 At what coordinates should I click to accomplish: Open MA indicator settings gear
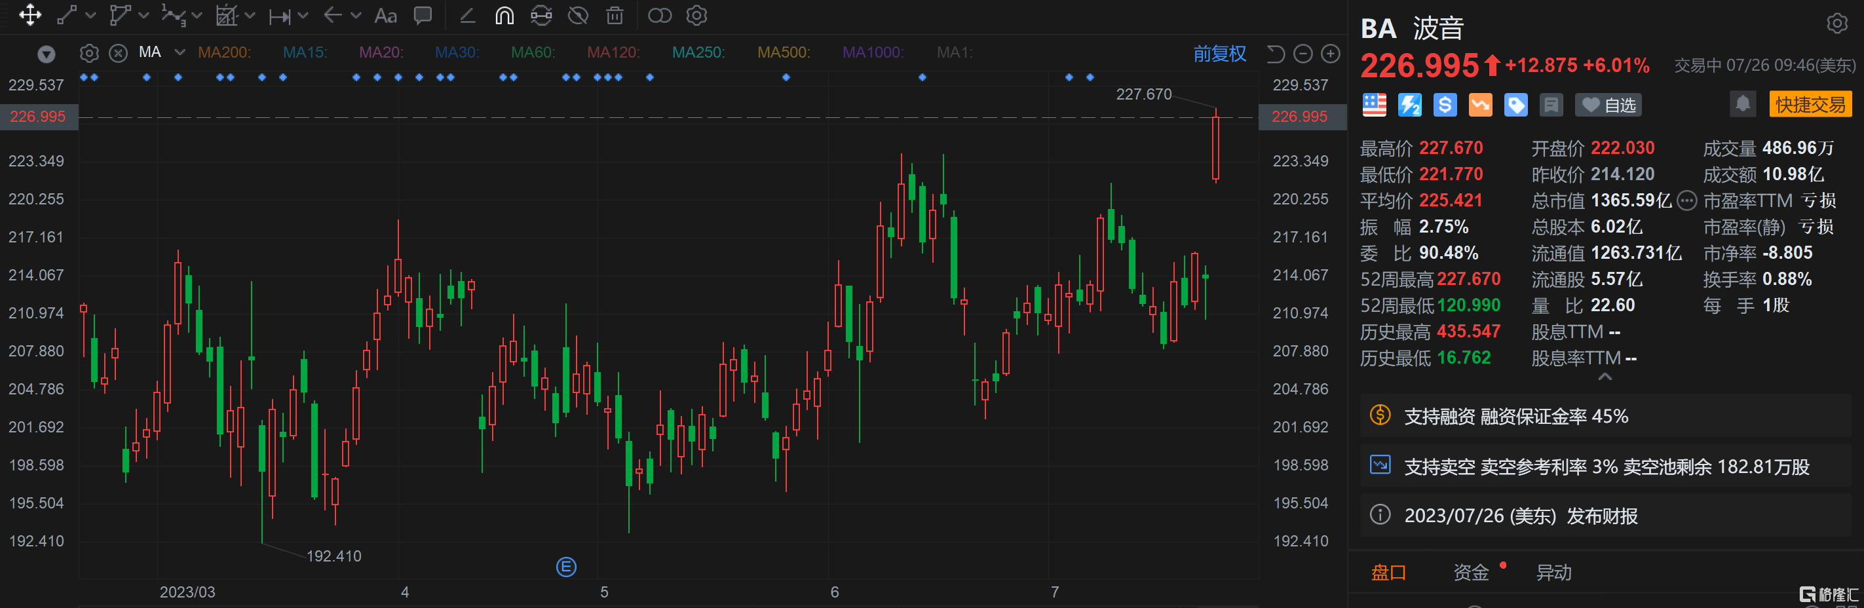[x=89, y=53]
